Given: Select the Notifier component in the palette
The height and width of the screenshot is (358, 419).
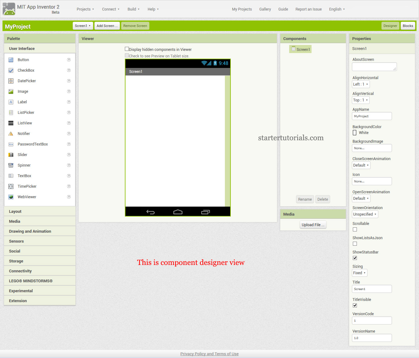Looking at the screenshot, I should 24,133.
